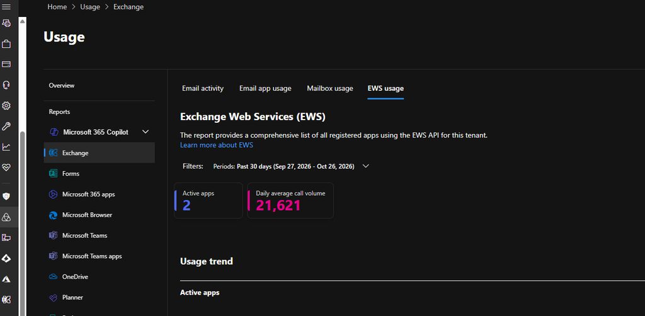Click the Microsoft Teams apps icon

53,256
